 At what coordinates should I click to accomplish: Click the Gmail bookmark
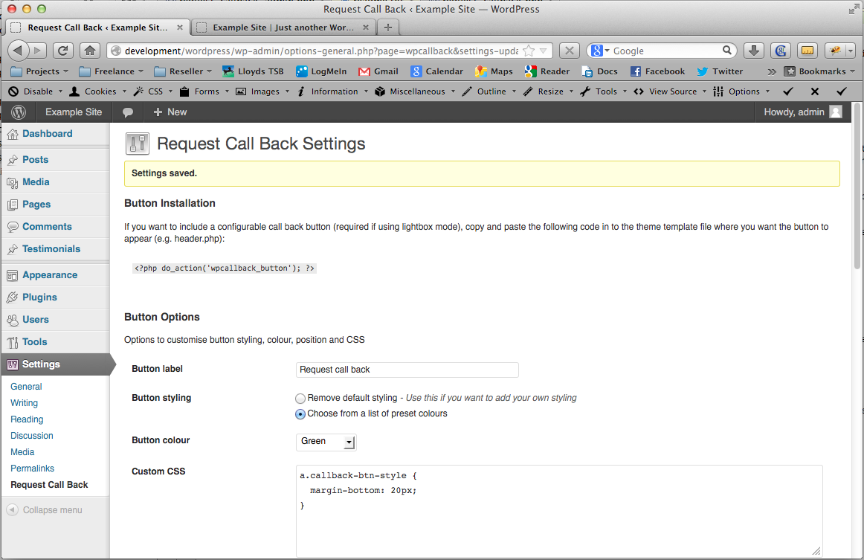click(x=378, y=71)
